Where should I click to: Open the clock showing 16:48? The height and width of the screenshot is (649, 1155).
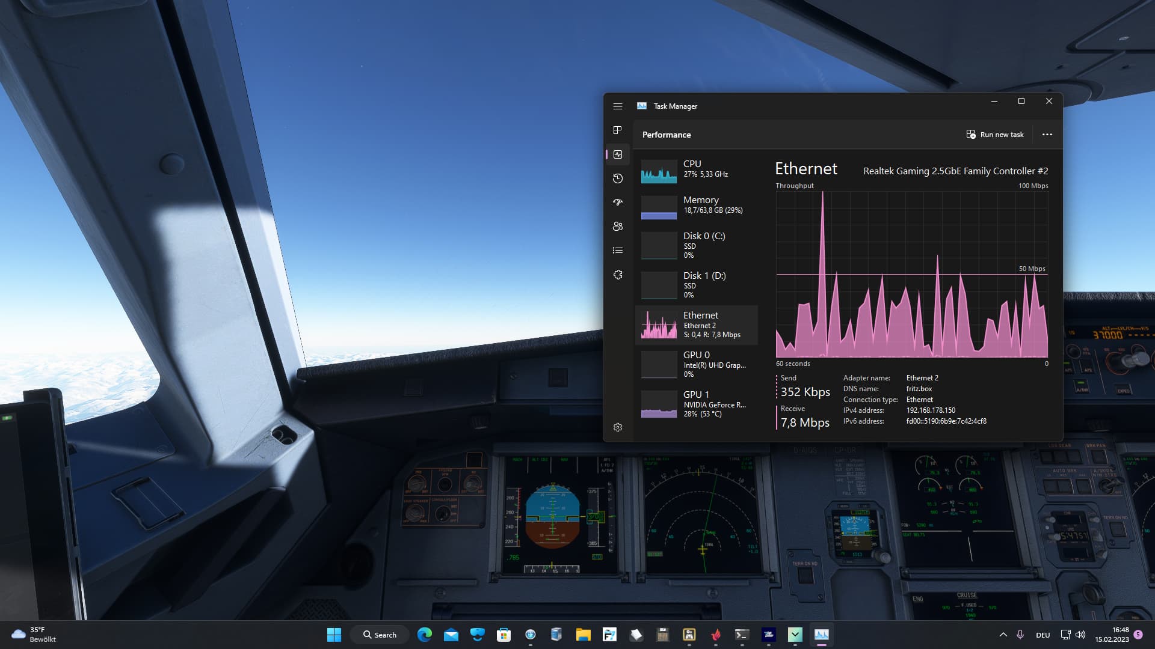[x=1112, y=635]
